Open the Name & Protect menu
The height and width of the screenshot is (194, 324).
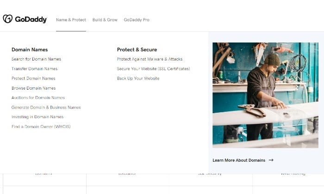click(71, 20)
